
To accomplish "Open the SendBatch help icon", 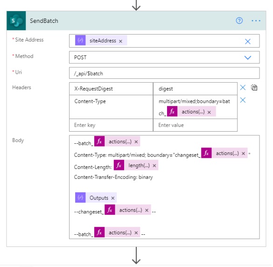I will click(x=239, y=21).
